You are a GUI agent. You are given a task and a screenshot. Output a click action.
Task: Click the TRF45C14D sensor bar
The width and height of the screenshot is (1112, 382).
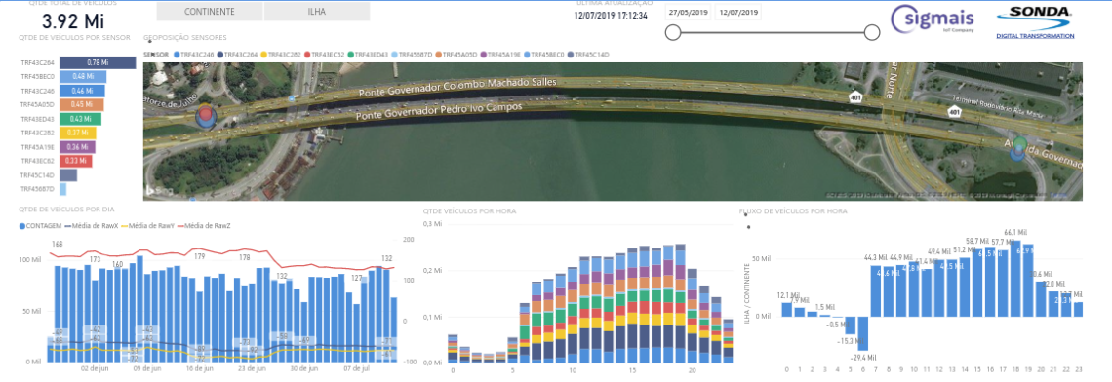pos(68,175)
